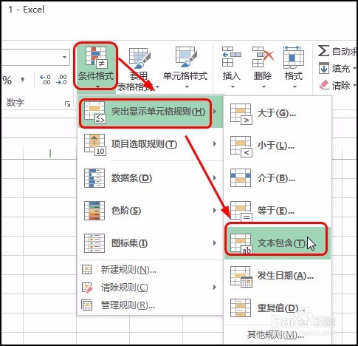Expand dropdown arrow under 格式
Screen dimensions: 358x346
click(295, 86)
